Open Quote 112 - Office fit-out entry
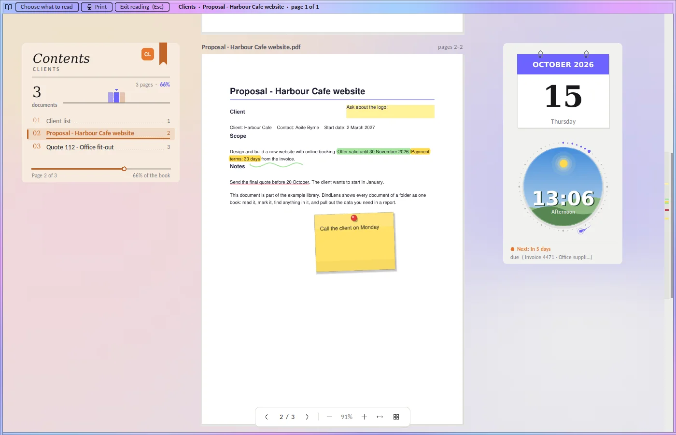The image size is (676, 435). pyautogui.click(x=101, y=147)
